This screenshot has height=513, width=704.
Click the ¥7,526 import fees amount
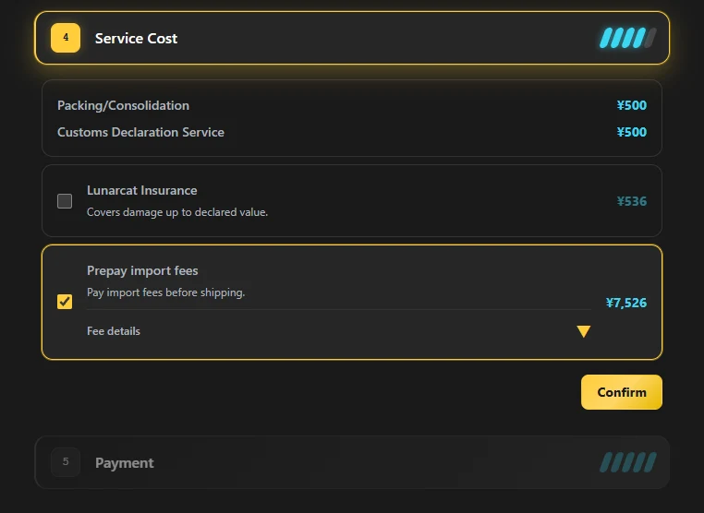point(626,304)
